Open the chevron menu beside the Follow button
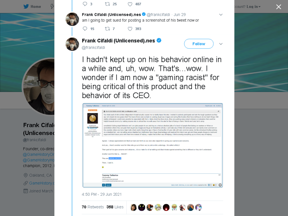This screenshot has width=288, height=216. (221, 44)
